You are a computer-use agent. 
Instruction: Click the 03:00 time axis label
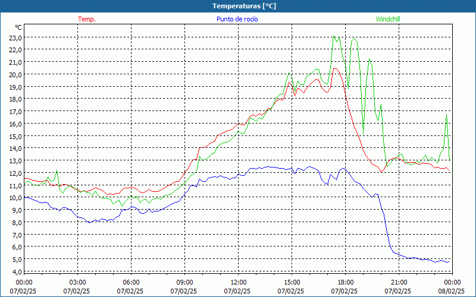77,283
